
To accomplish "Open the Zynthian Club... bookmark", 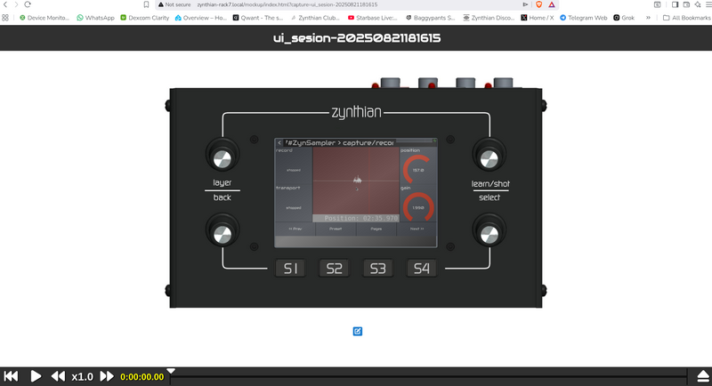I will [x=315, y=18].
